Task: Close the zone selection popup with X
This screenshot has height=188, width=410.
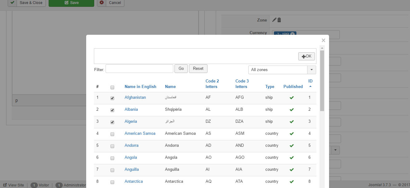Action: pos(323,40)
